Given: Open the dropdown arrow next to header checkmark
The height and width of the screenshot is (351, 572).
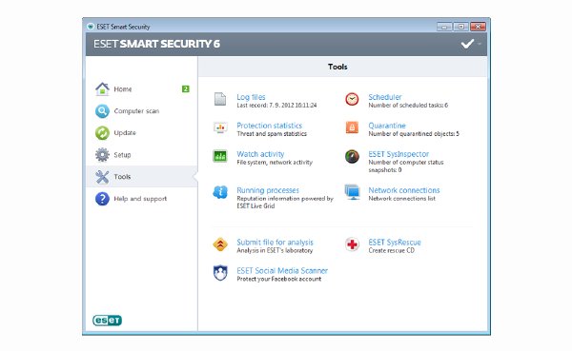Looking at the screenshot, I should point(480,44).
